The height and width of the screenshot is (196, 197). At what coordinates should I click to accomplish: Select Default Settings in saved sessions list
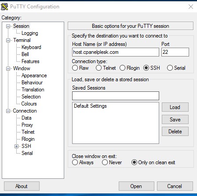pos(90,106)
